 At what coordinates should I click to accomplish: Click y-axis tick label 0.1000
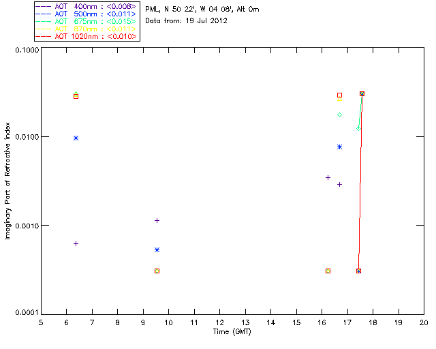point(27,50)
